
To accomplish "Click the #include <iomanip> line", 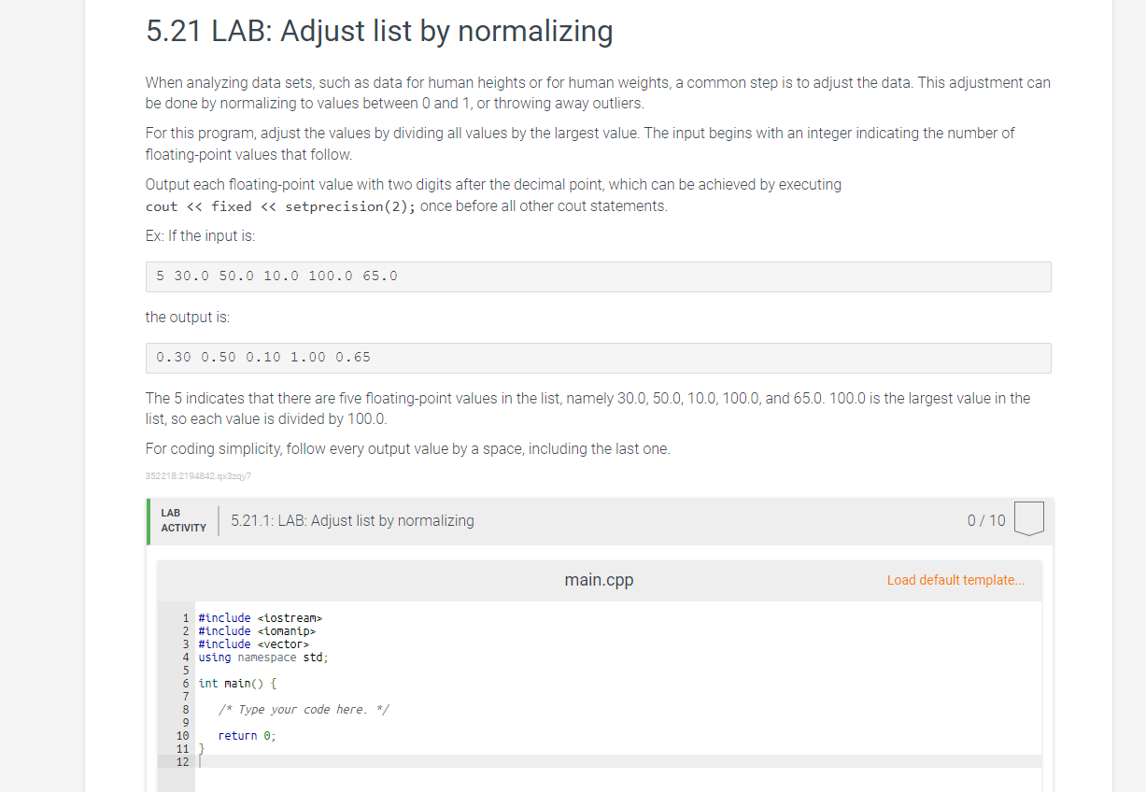I will pyautogui.click(x=255, y=630).
